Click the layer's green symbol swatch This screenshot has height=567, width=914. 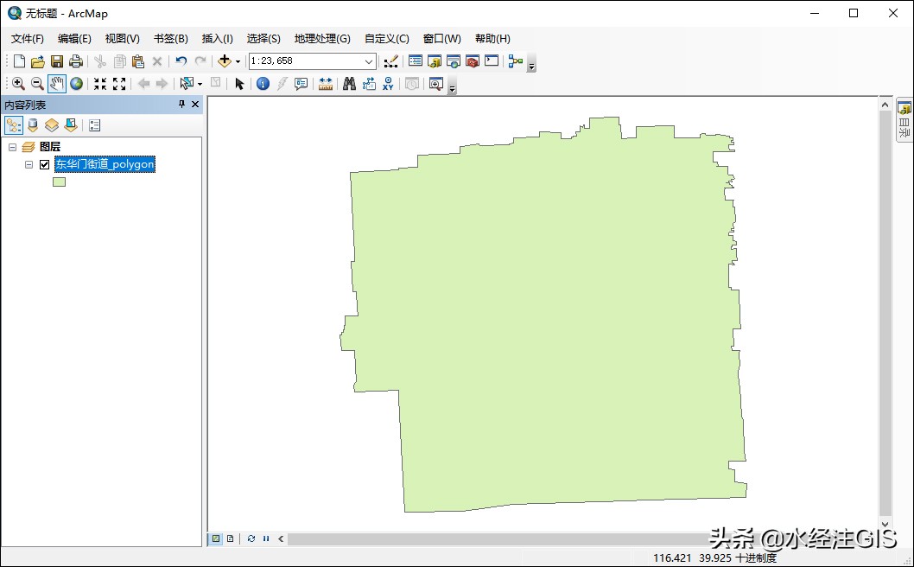click(x=59, y=182)
